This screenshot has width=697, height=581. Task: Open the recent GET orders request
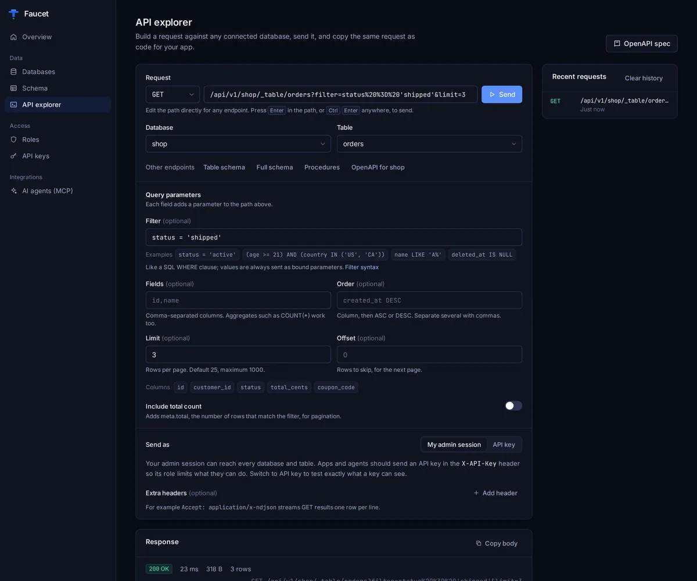(610, 105)
